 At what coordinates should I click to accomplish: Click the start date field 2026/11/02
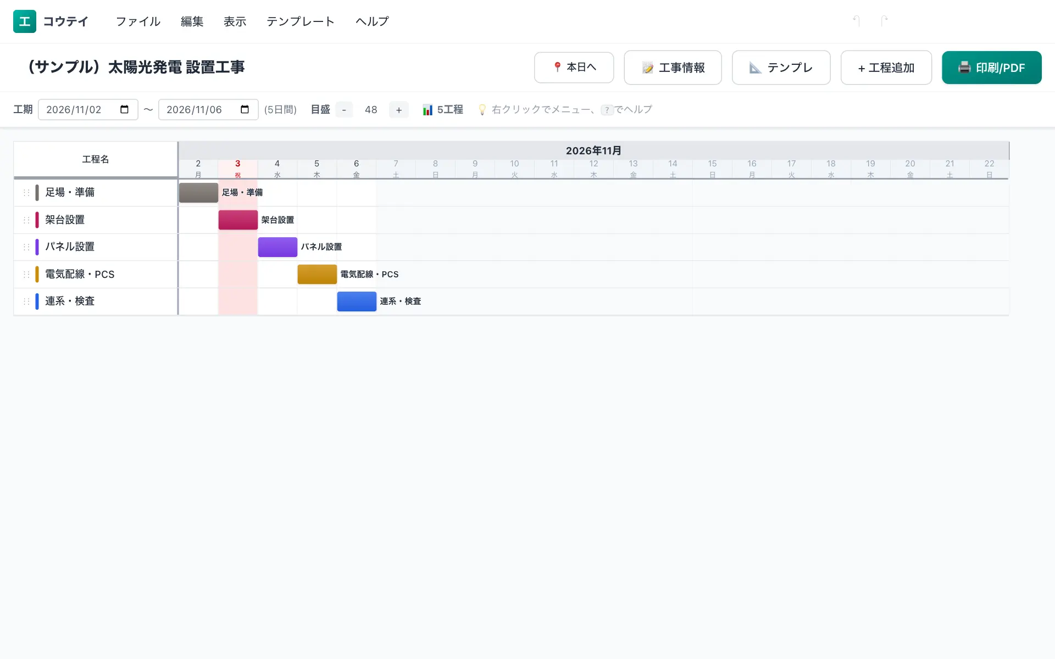[x=88, y=110]
